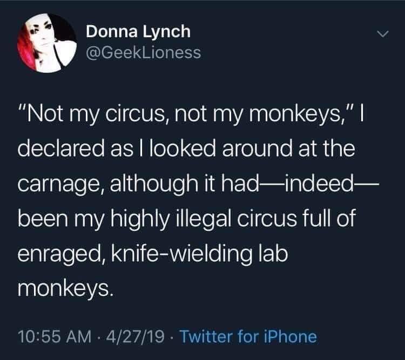Open the @GeekLioness handle link
Image resolution: width=405 pixels, height=360 pixels.
coord(143,52)
